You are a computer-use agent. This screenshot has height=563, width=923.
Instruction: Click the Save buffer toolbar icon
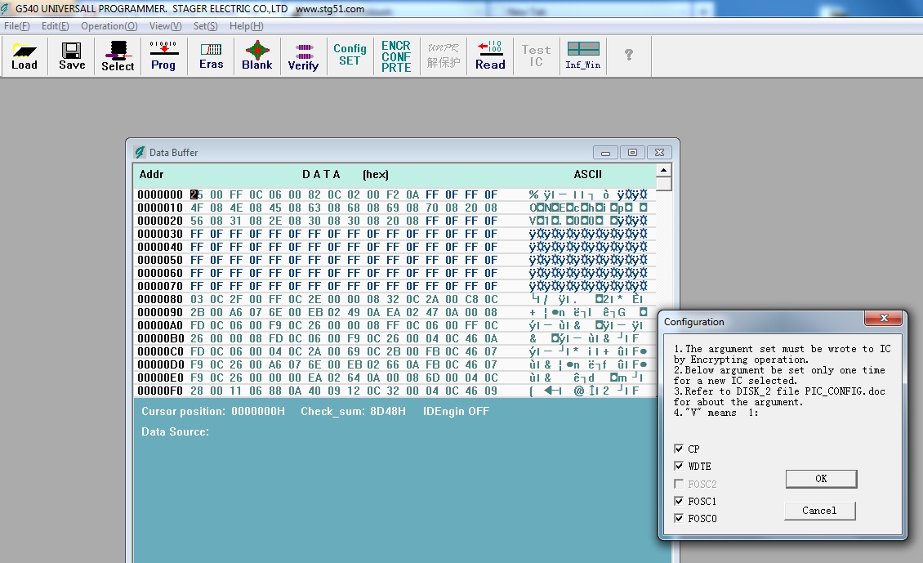[x=72, y=56]
